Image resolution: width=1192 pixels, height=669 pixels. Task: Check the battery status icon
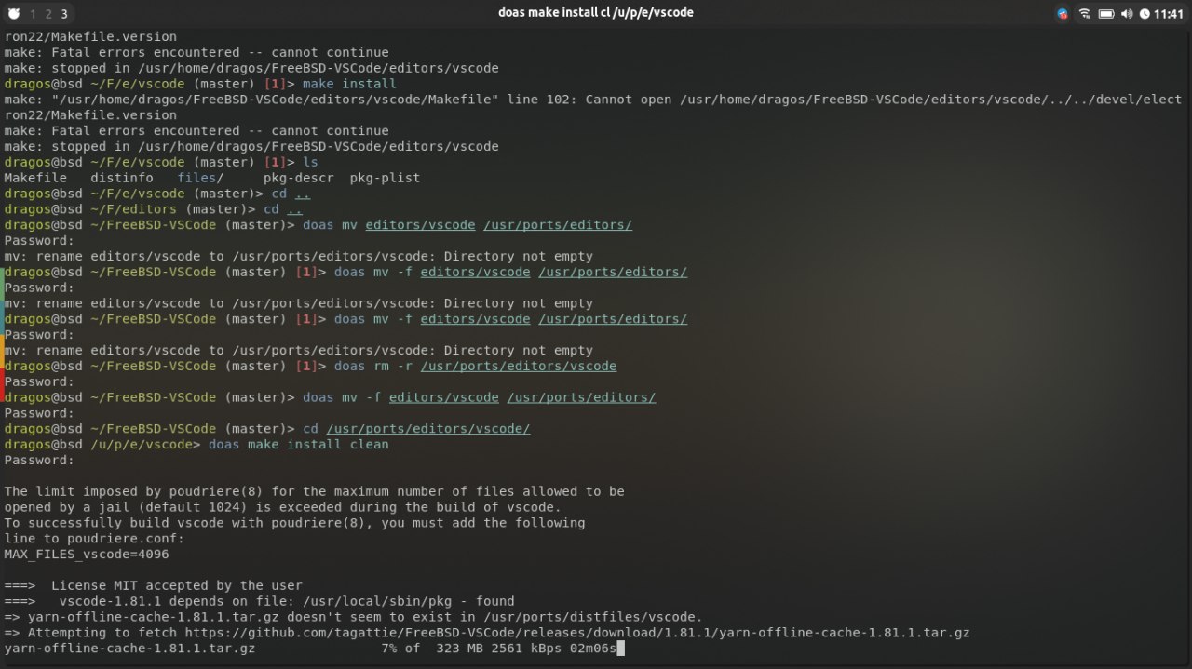pos(1106,14)
